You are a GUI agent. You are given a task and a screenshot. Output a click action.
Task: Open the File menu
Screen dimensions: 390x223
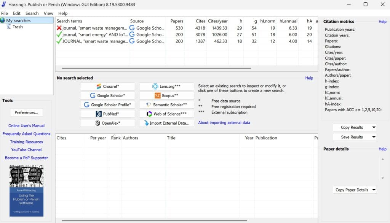pyautogui.click(x=5, y=13)
